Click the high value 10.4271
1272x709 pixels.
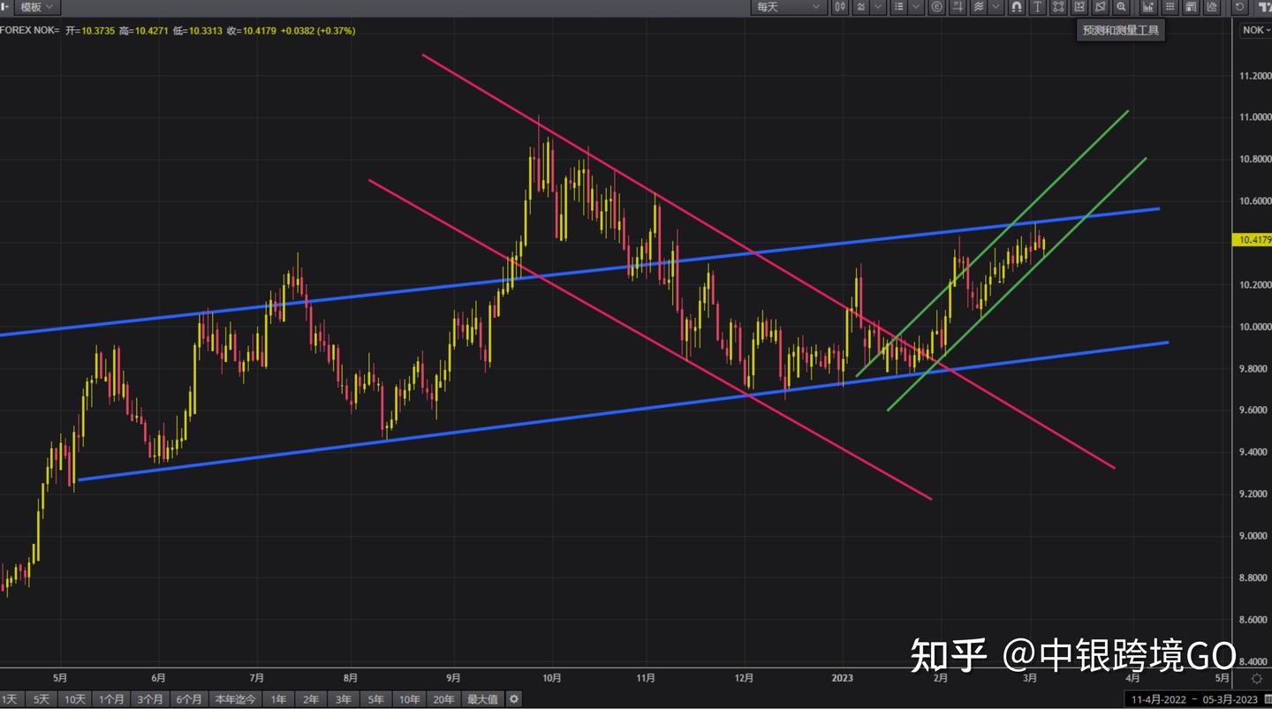tap(152, 31)
